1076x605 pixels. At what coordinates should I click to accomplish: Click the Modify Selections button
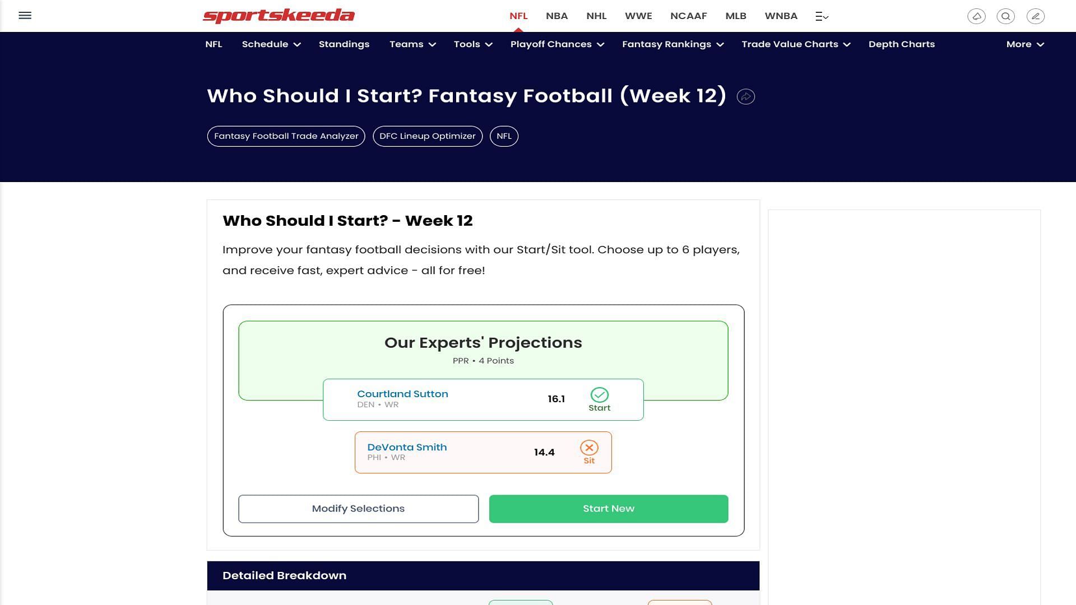pyautogui.click(x=359, y=508)
